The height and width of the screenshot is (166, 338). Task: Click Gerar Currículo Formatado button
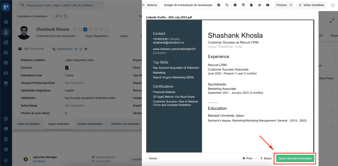[295, 158]
